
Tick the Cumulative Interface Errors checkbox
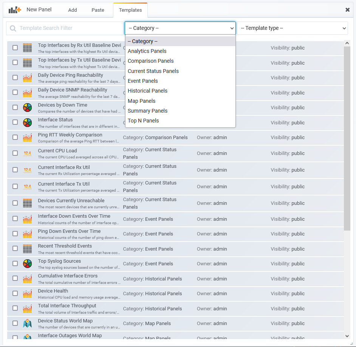tap(15, 278)
